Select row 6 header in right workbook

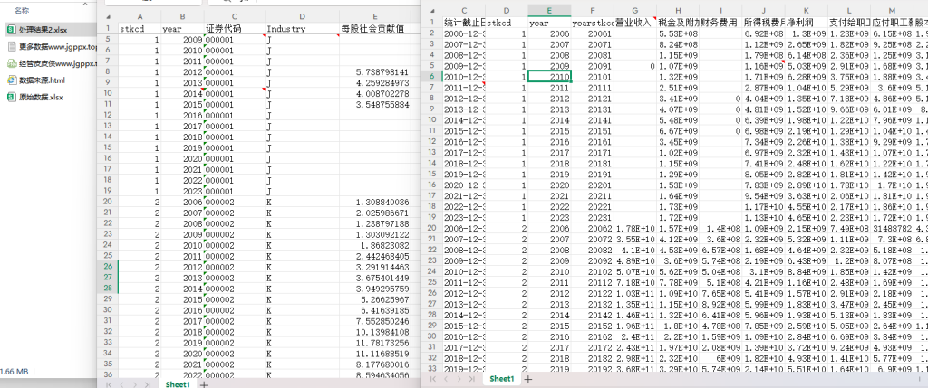click(432, 76)
